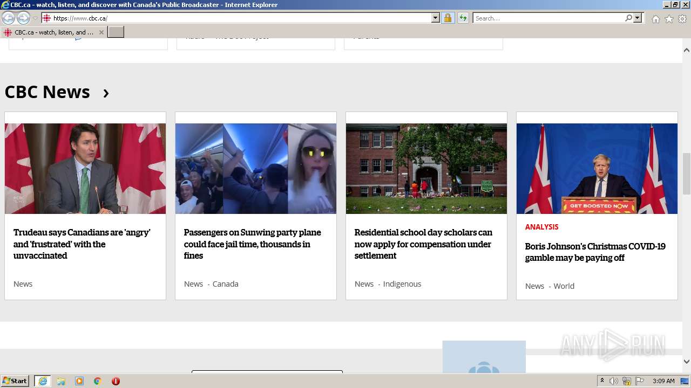Click the CBC site icon in address bar
691x388 pixels.
pos(46,18)
